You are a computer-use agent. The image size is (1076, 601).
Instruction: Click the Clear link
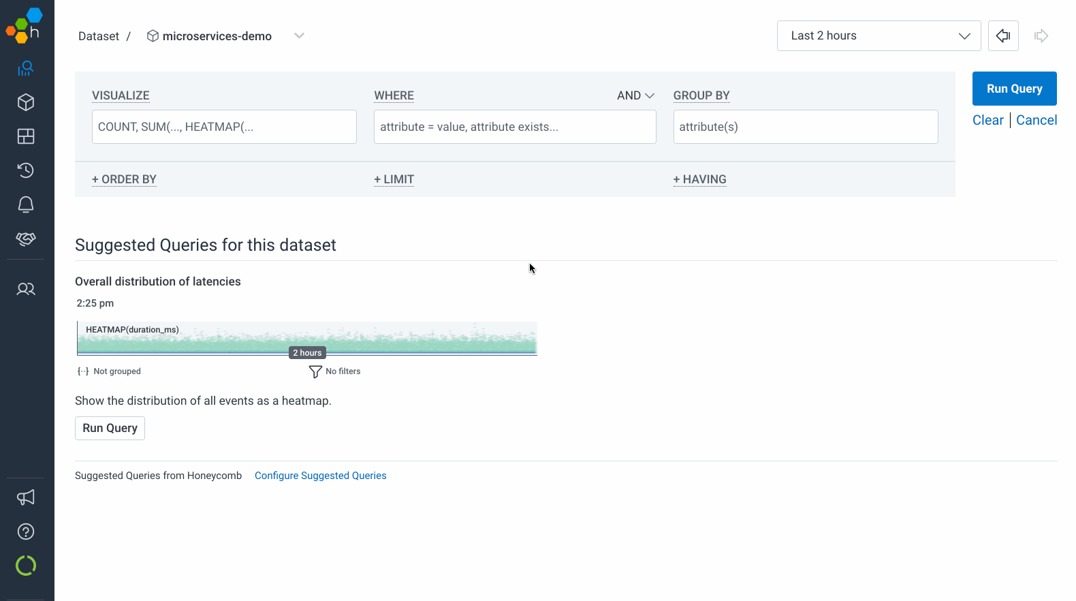[x=987, y=120]
